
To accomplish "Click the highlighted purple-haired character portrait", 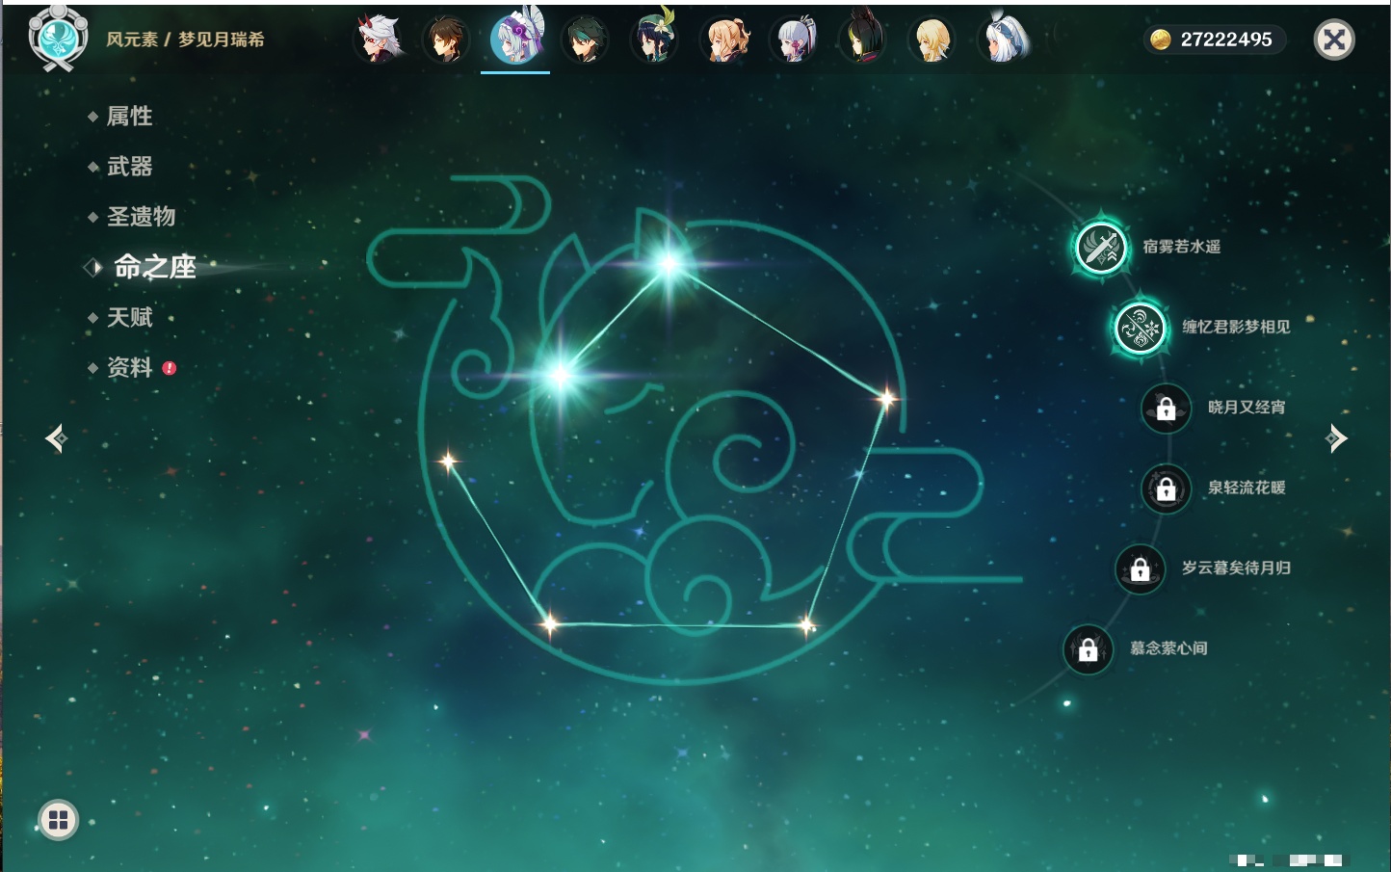I will click(x=516, y=39).
